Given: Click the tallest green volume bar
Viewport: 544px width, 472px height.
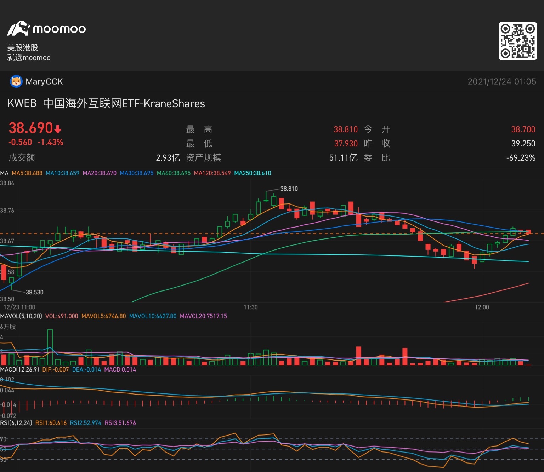Looking at the screenshot, I should point(50,347).
